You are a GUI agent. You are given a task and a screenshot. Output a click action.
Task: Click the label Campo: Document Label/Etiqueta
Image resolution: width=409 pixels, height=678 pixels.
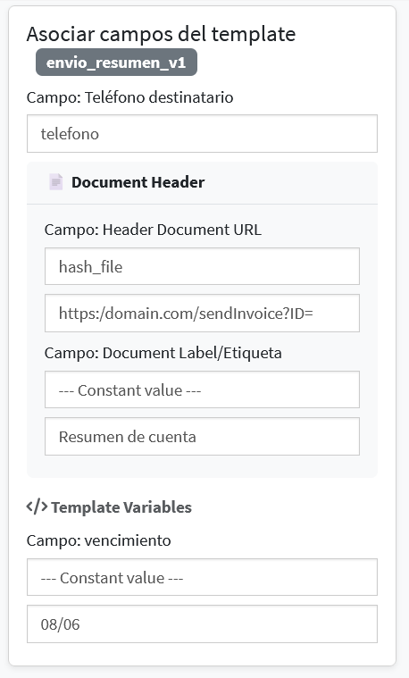163,353
